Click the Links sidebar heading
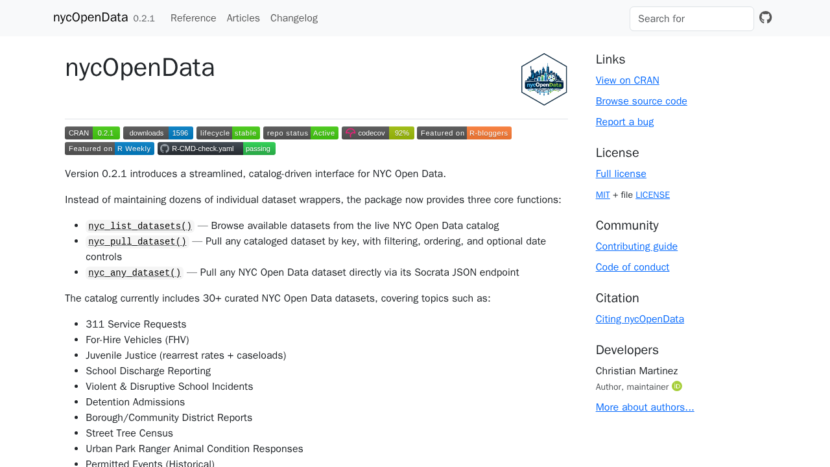 point(611,60)
